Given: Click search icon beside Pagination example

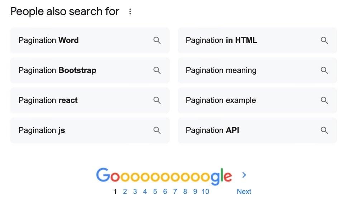Looking at the screenshot, I should [324, 100].
